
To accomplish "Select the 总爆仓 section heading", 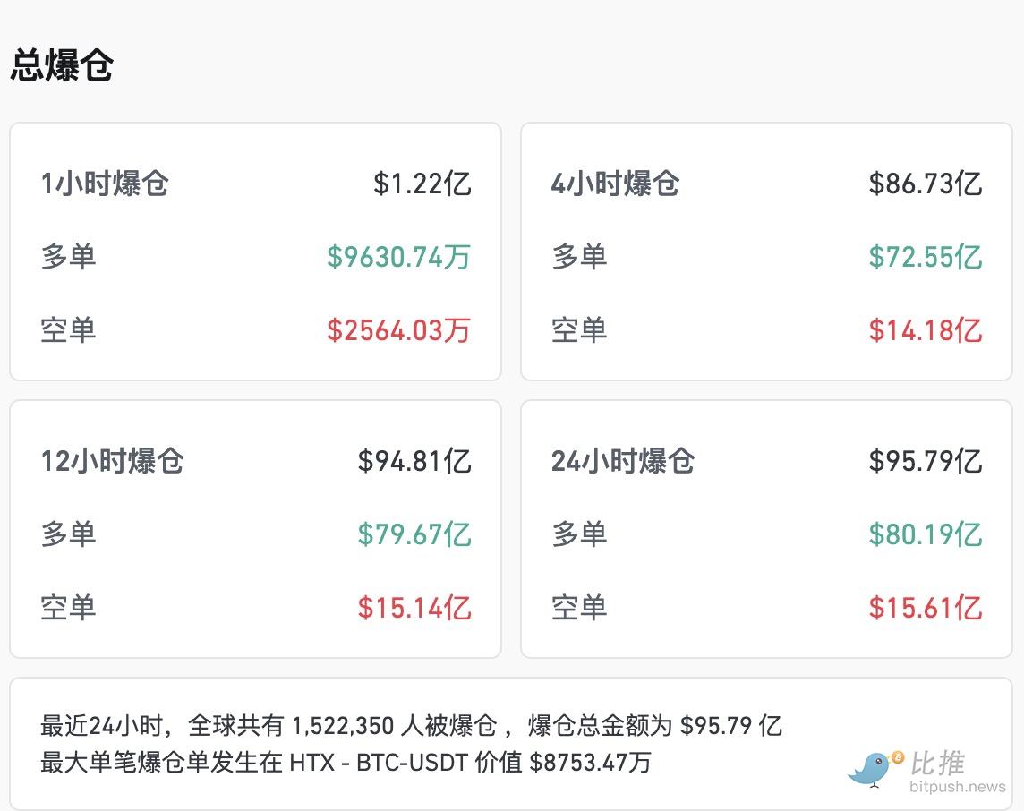I will coord(61,66).
